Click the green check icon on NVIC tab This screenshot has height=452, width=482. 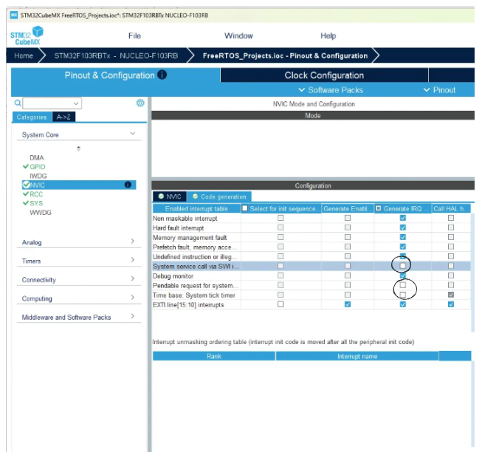[161, 196]
